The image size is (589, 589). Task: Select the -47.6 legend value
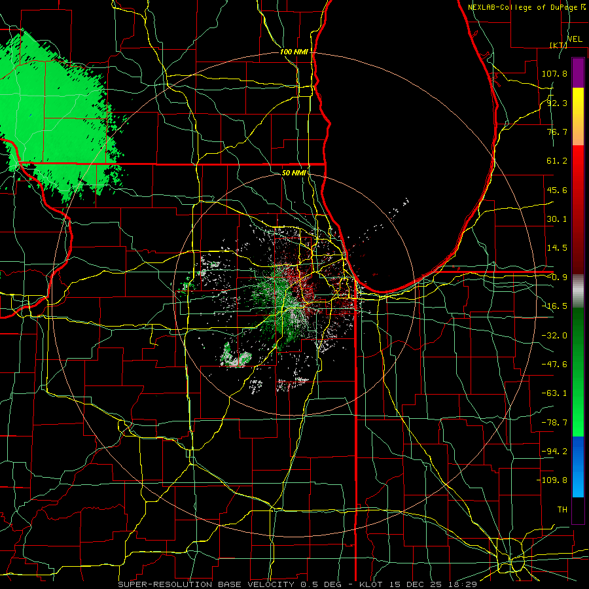tap(554, 365)
